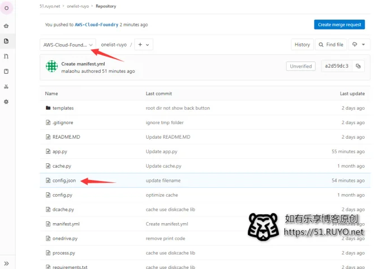Image resolution: width=386 pixels, height=269 pixels.
Task: Open the onelist-ruyo path link
Action: 114,45
